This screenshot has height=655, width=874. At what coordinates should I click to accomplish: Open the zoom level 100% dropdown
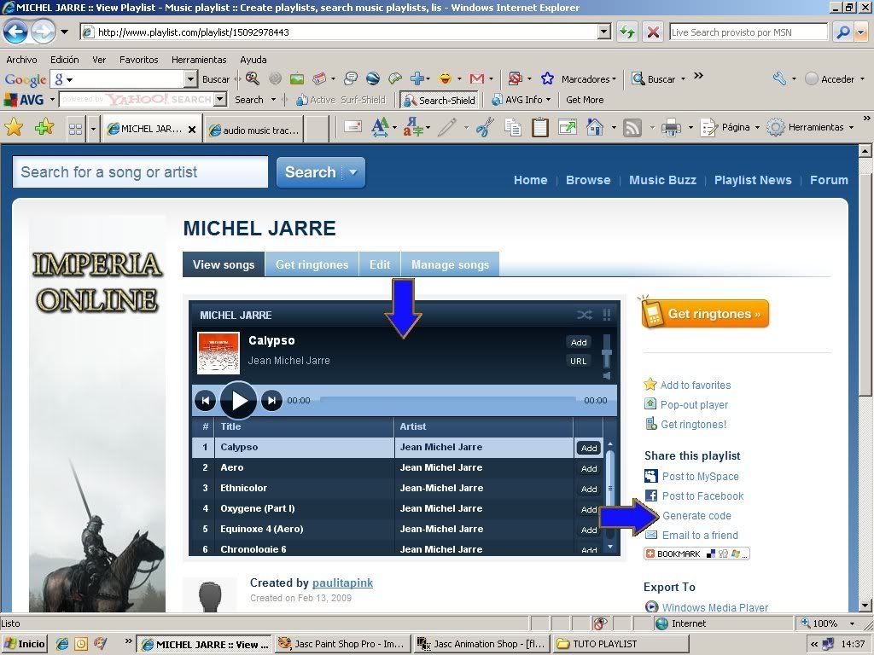coord(852,623)
